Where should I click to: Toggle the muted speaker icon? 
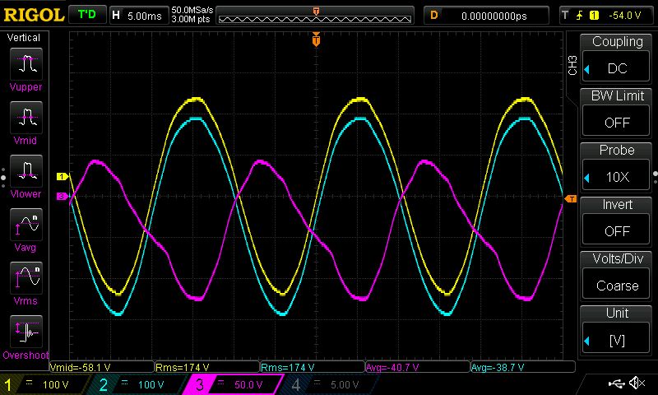637,383
